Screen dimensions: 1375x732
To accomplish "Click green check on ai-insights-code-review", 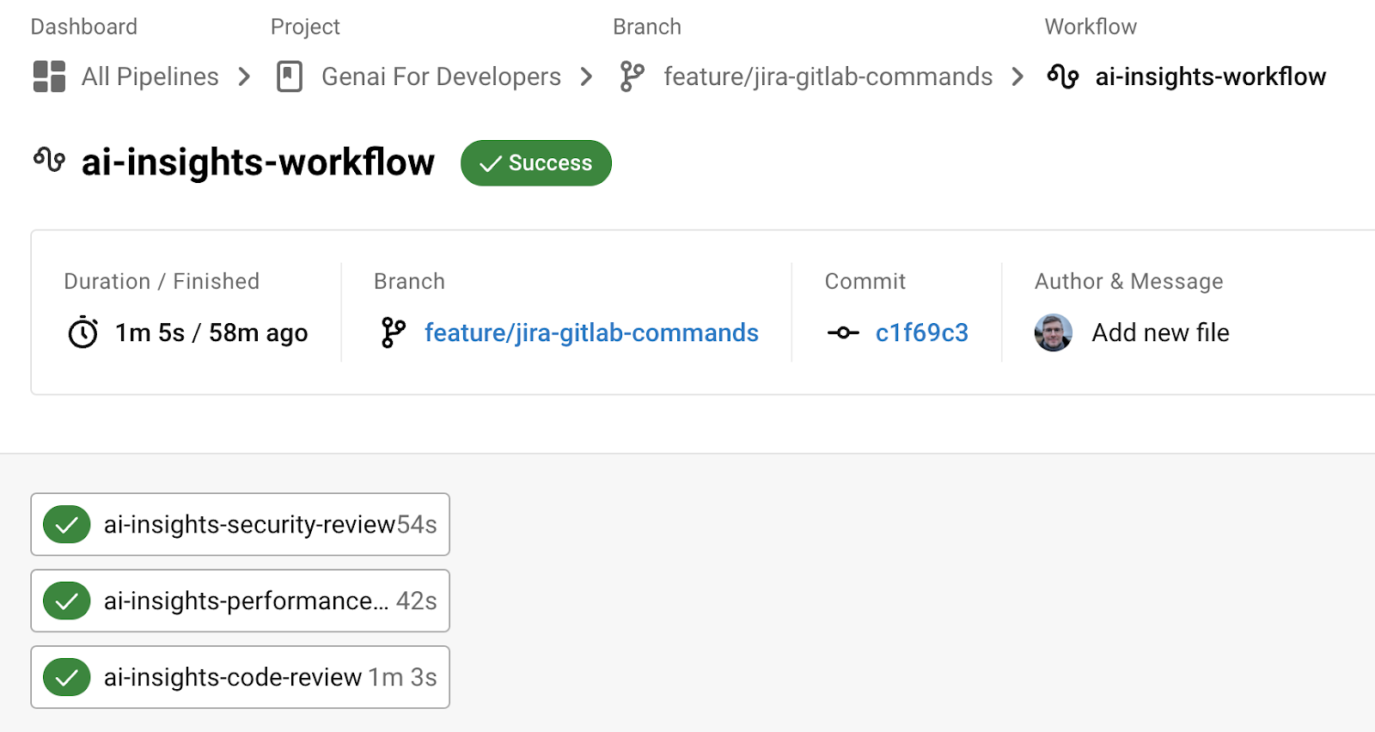I will coord(67,677).
